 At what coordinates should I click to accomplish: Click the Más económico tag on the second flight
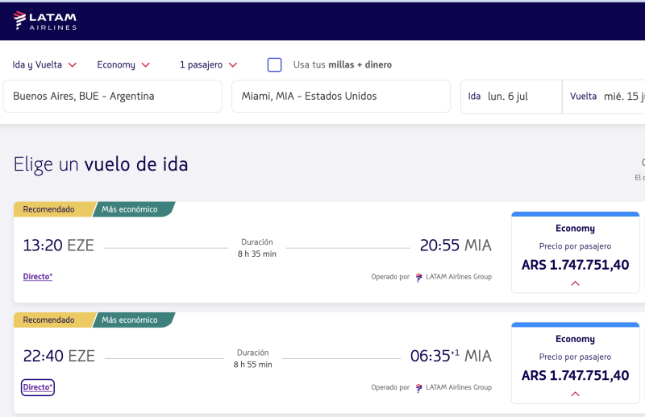click(130, 320)
